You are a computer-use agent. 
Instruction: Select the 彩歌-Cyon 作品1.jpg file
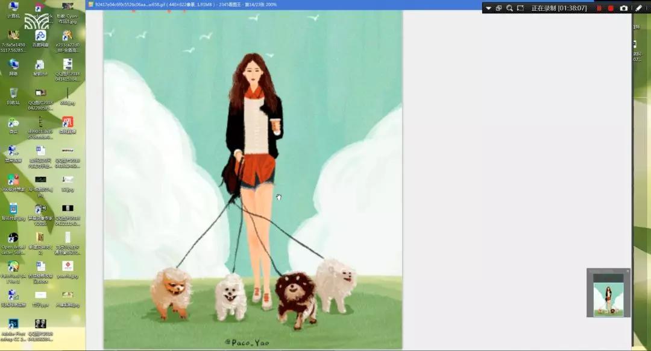point(68,13)
